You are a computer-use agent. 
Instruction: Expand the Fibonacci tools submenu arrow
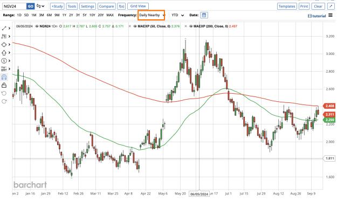click(9, 36)
